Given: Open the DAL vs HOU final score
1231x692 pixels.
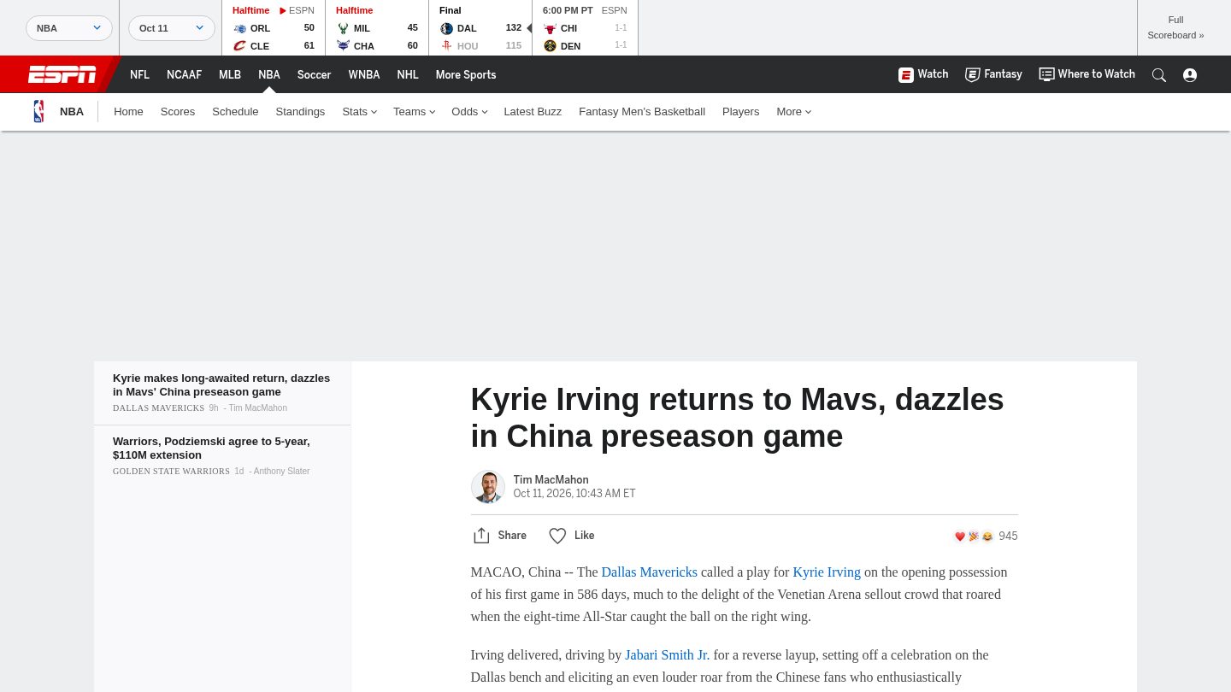Looking at the screenshot, I should point(480,28).
